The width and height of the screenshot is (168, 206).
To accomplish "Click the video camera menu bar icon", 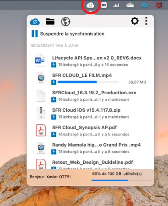I will [x=104, y=5].
